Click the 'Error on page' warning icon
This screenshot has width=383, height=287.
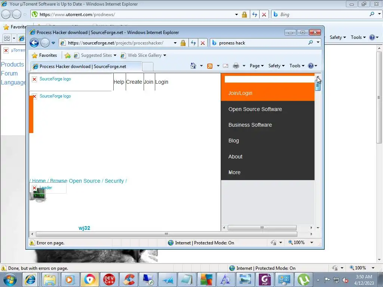tap(32, 243)
